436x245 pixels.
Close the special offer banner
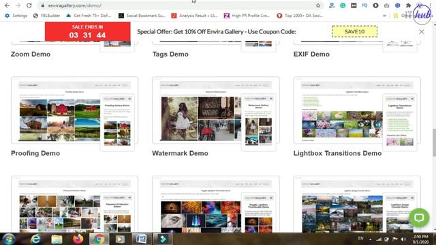click(422, 32)
